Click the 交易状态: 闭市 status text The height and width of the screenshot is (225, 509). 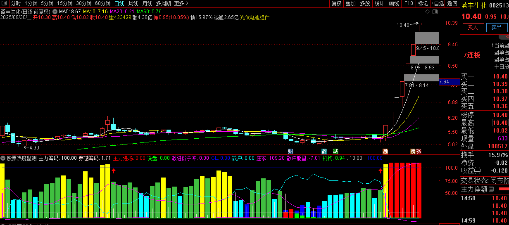(x=484, y=180)
